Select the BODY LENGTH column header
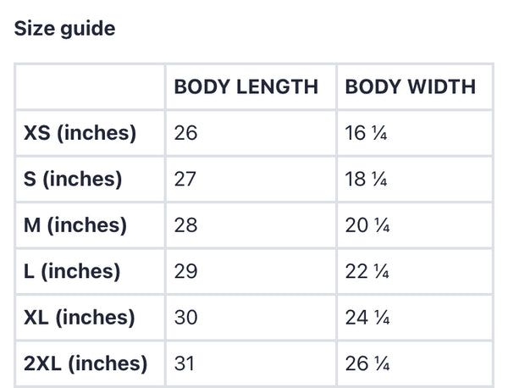This screenshot has height=388, width=508. 246,86
